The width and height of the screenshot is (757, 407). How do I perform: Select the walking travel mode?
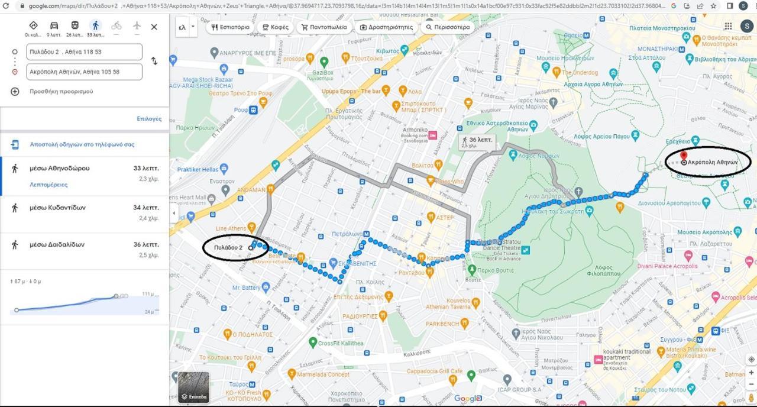(x=95, y=25)
